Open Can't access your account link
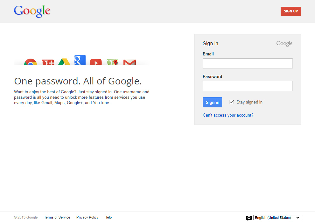Viewport: 315px width, 223px height. [x=228, y=115]
